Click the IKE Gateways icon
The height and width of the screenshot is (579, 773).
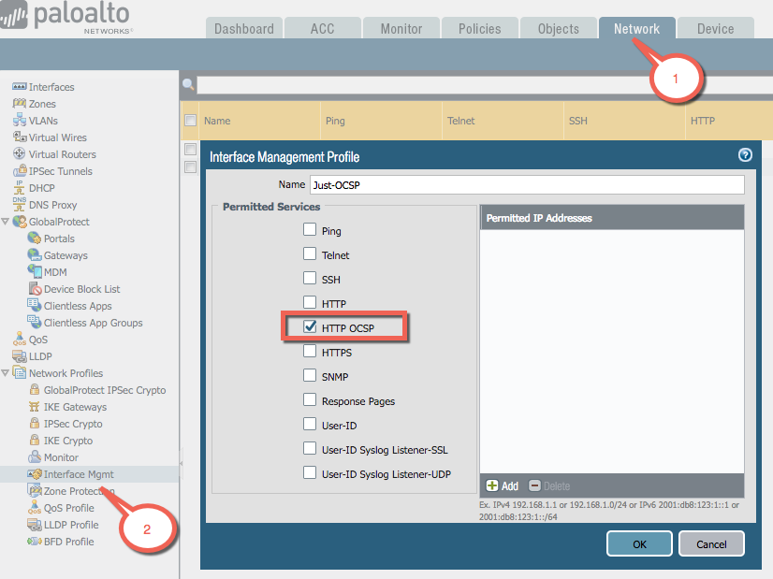[x=34, y=407]
